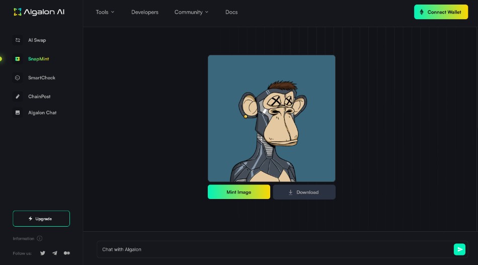Viewport: 478px width, 265px height.
Task: Click the Ethereum icon in Connect Wallet
Action: [x=422, y=12]
